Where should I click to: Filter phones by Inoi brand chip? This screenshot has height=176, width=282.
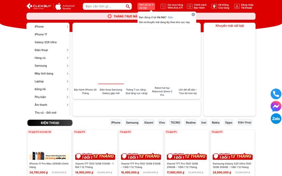click(204, 122)
